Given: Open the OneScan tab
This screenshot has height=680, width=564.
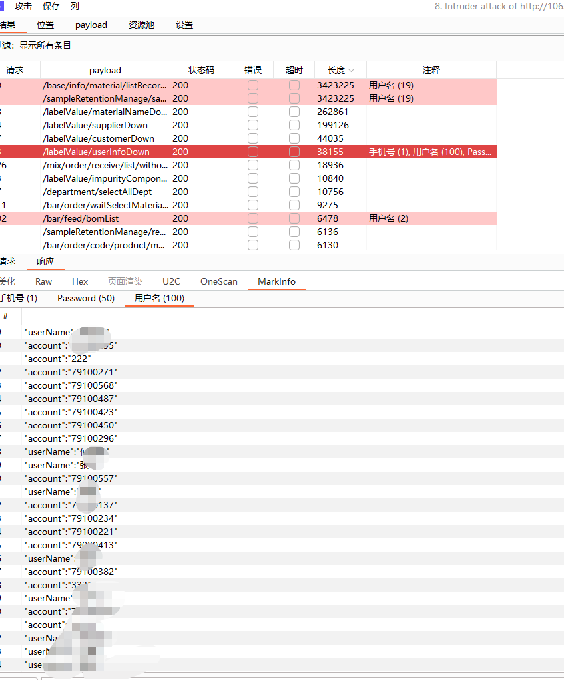Looking at the screenshot, I should (x=219, y=281).
